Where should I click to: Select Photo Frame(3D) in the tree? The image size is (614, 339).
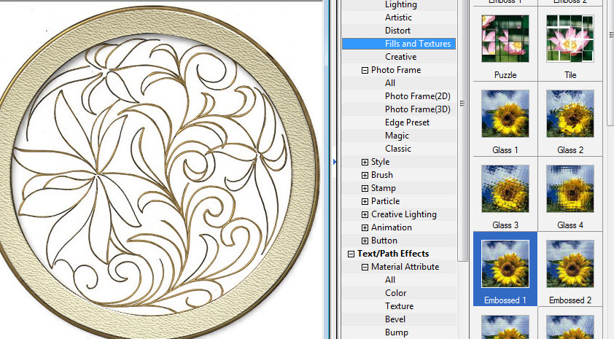(x=417, y=109)
